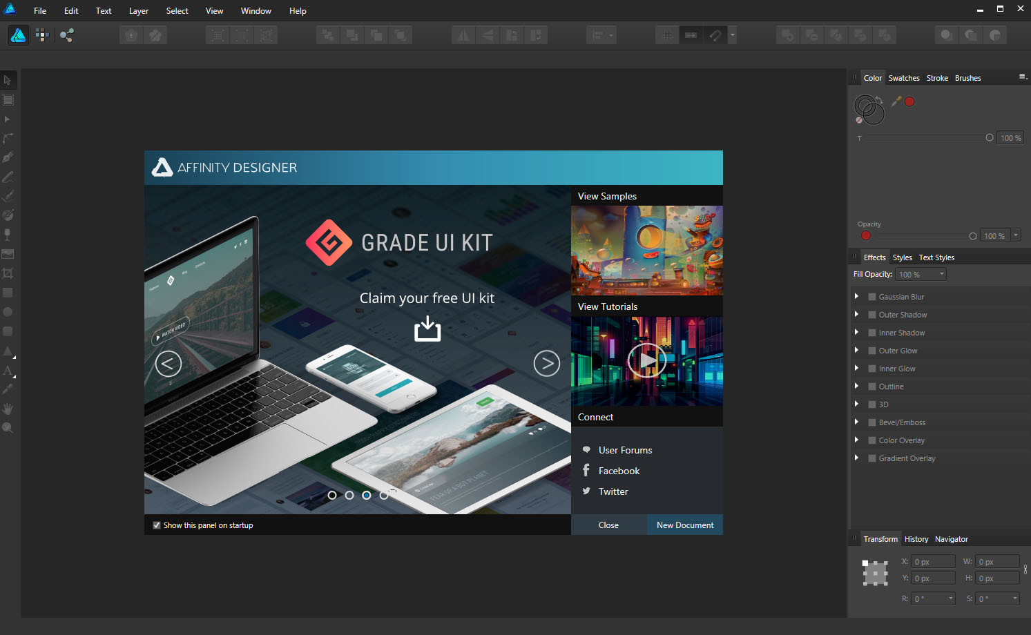Image resolution: width=1031 pixels, height=635 pixels.
Task: Enable the Gaussian Blur effect checkbox
Action: 872,297
